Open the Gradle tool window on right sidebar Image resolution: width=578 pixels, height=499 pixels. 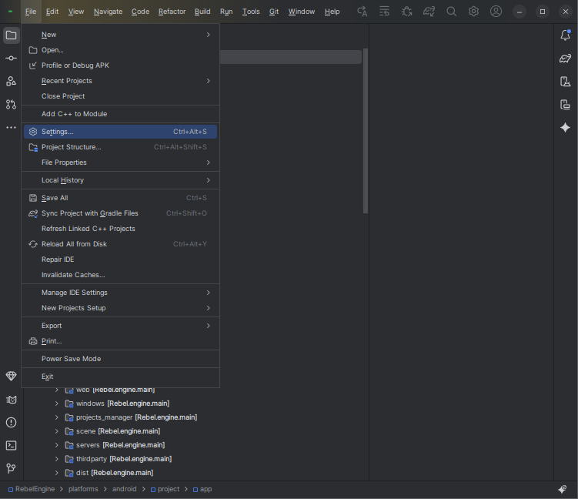coord(566,59)
